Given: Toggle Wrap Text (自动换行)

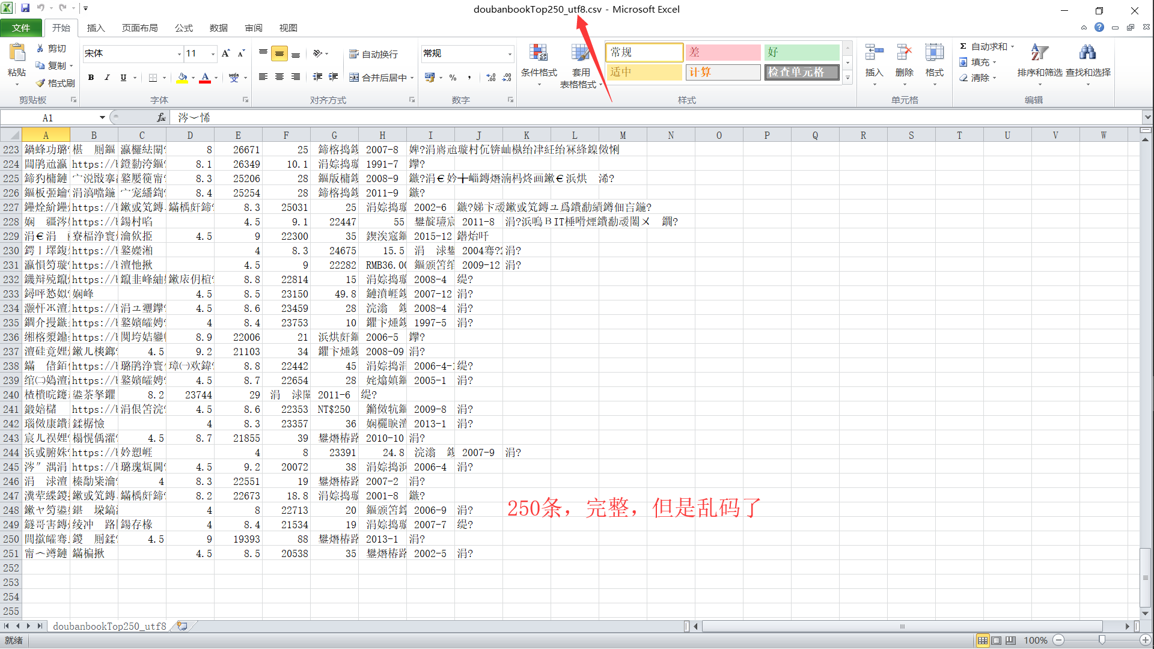Looking at the screenshot, I should point(373,54).
